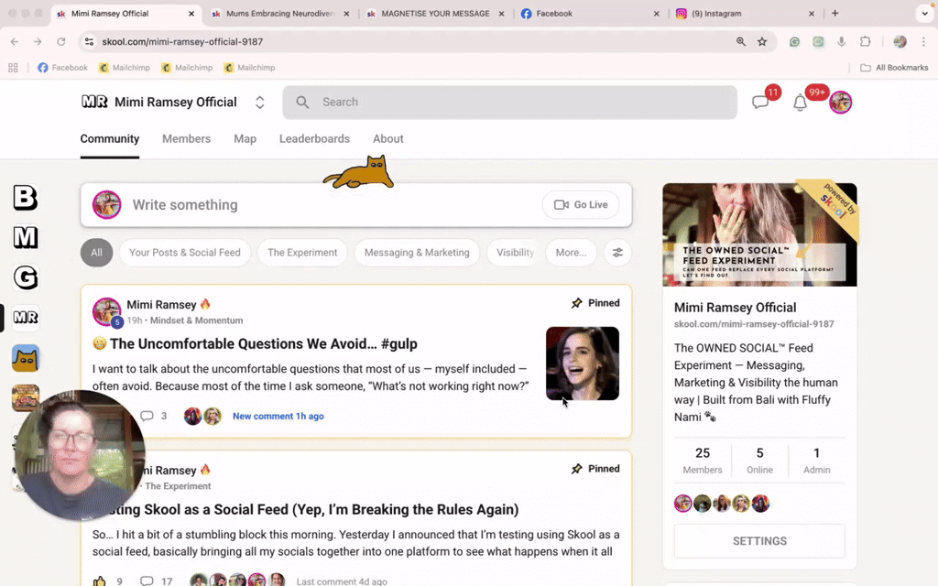The width and height of the screenshot is (938, 586).
Task: Open The Uncomfortable Questions We Avoid post title
Action: pos(263,344)
